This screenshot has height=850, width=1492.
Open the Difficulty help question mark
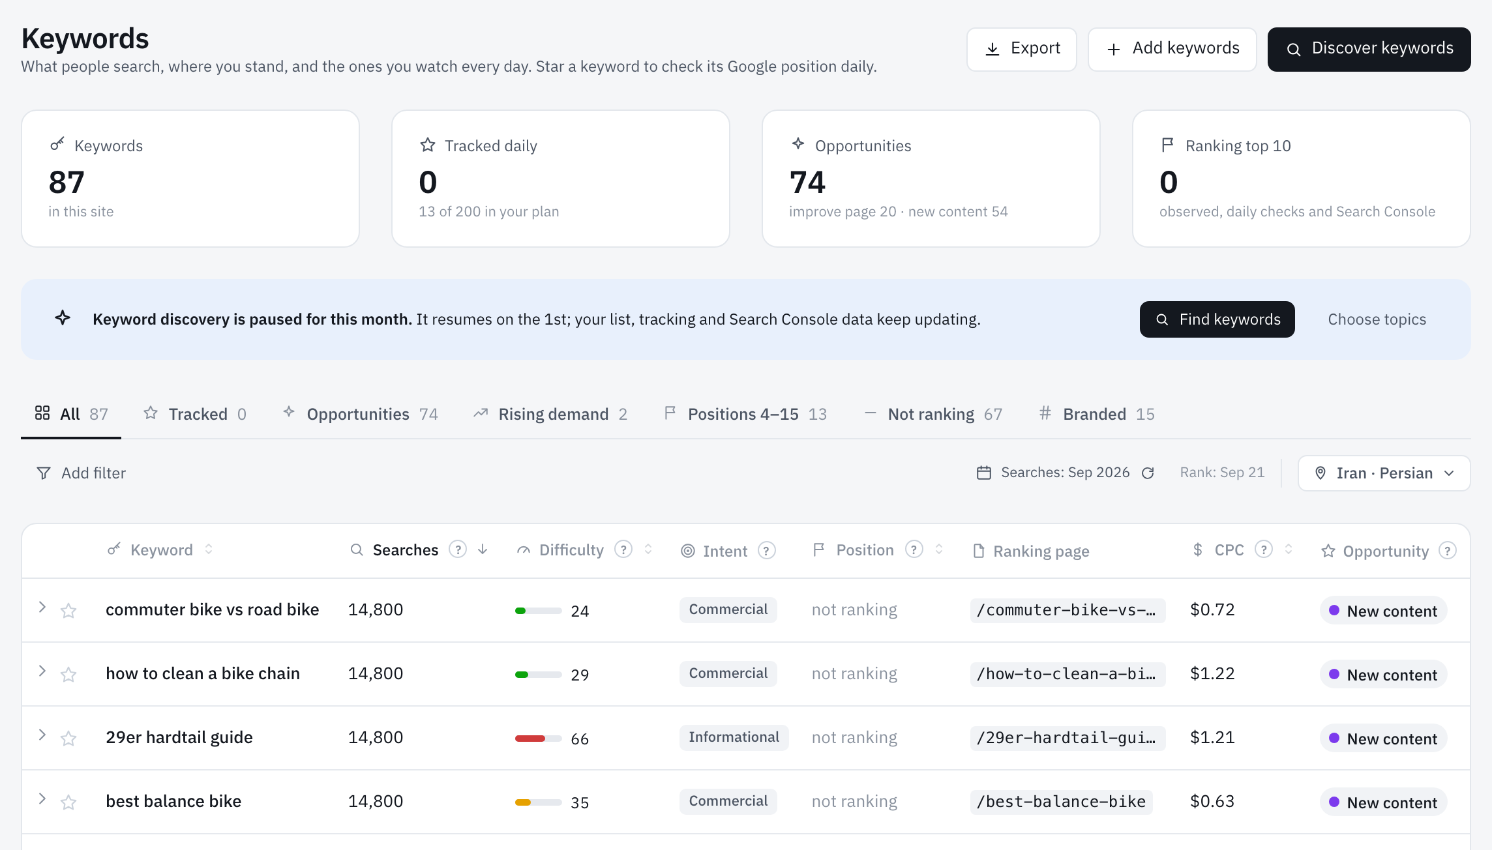[623, 550]
